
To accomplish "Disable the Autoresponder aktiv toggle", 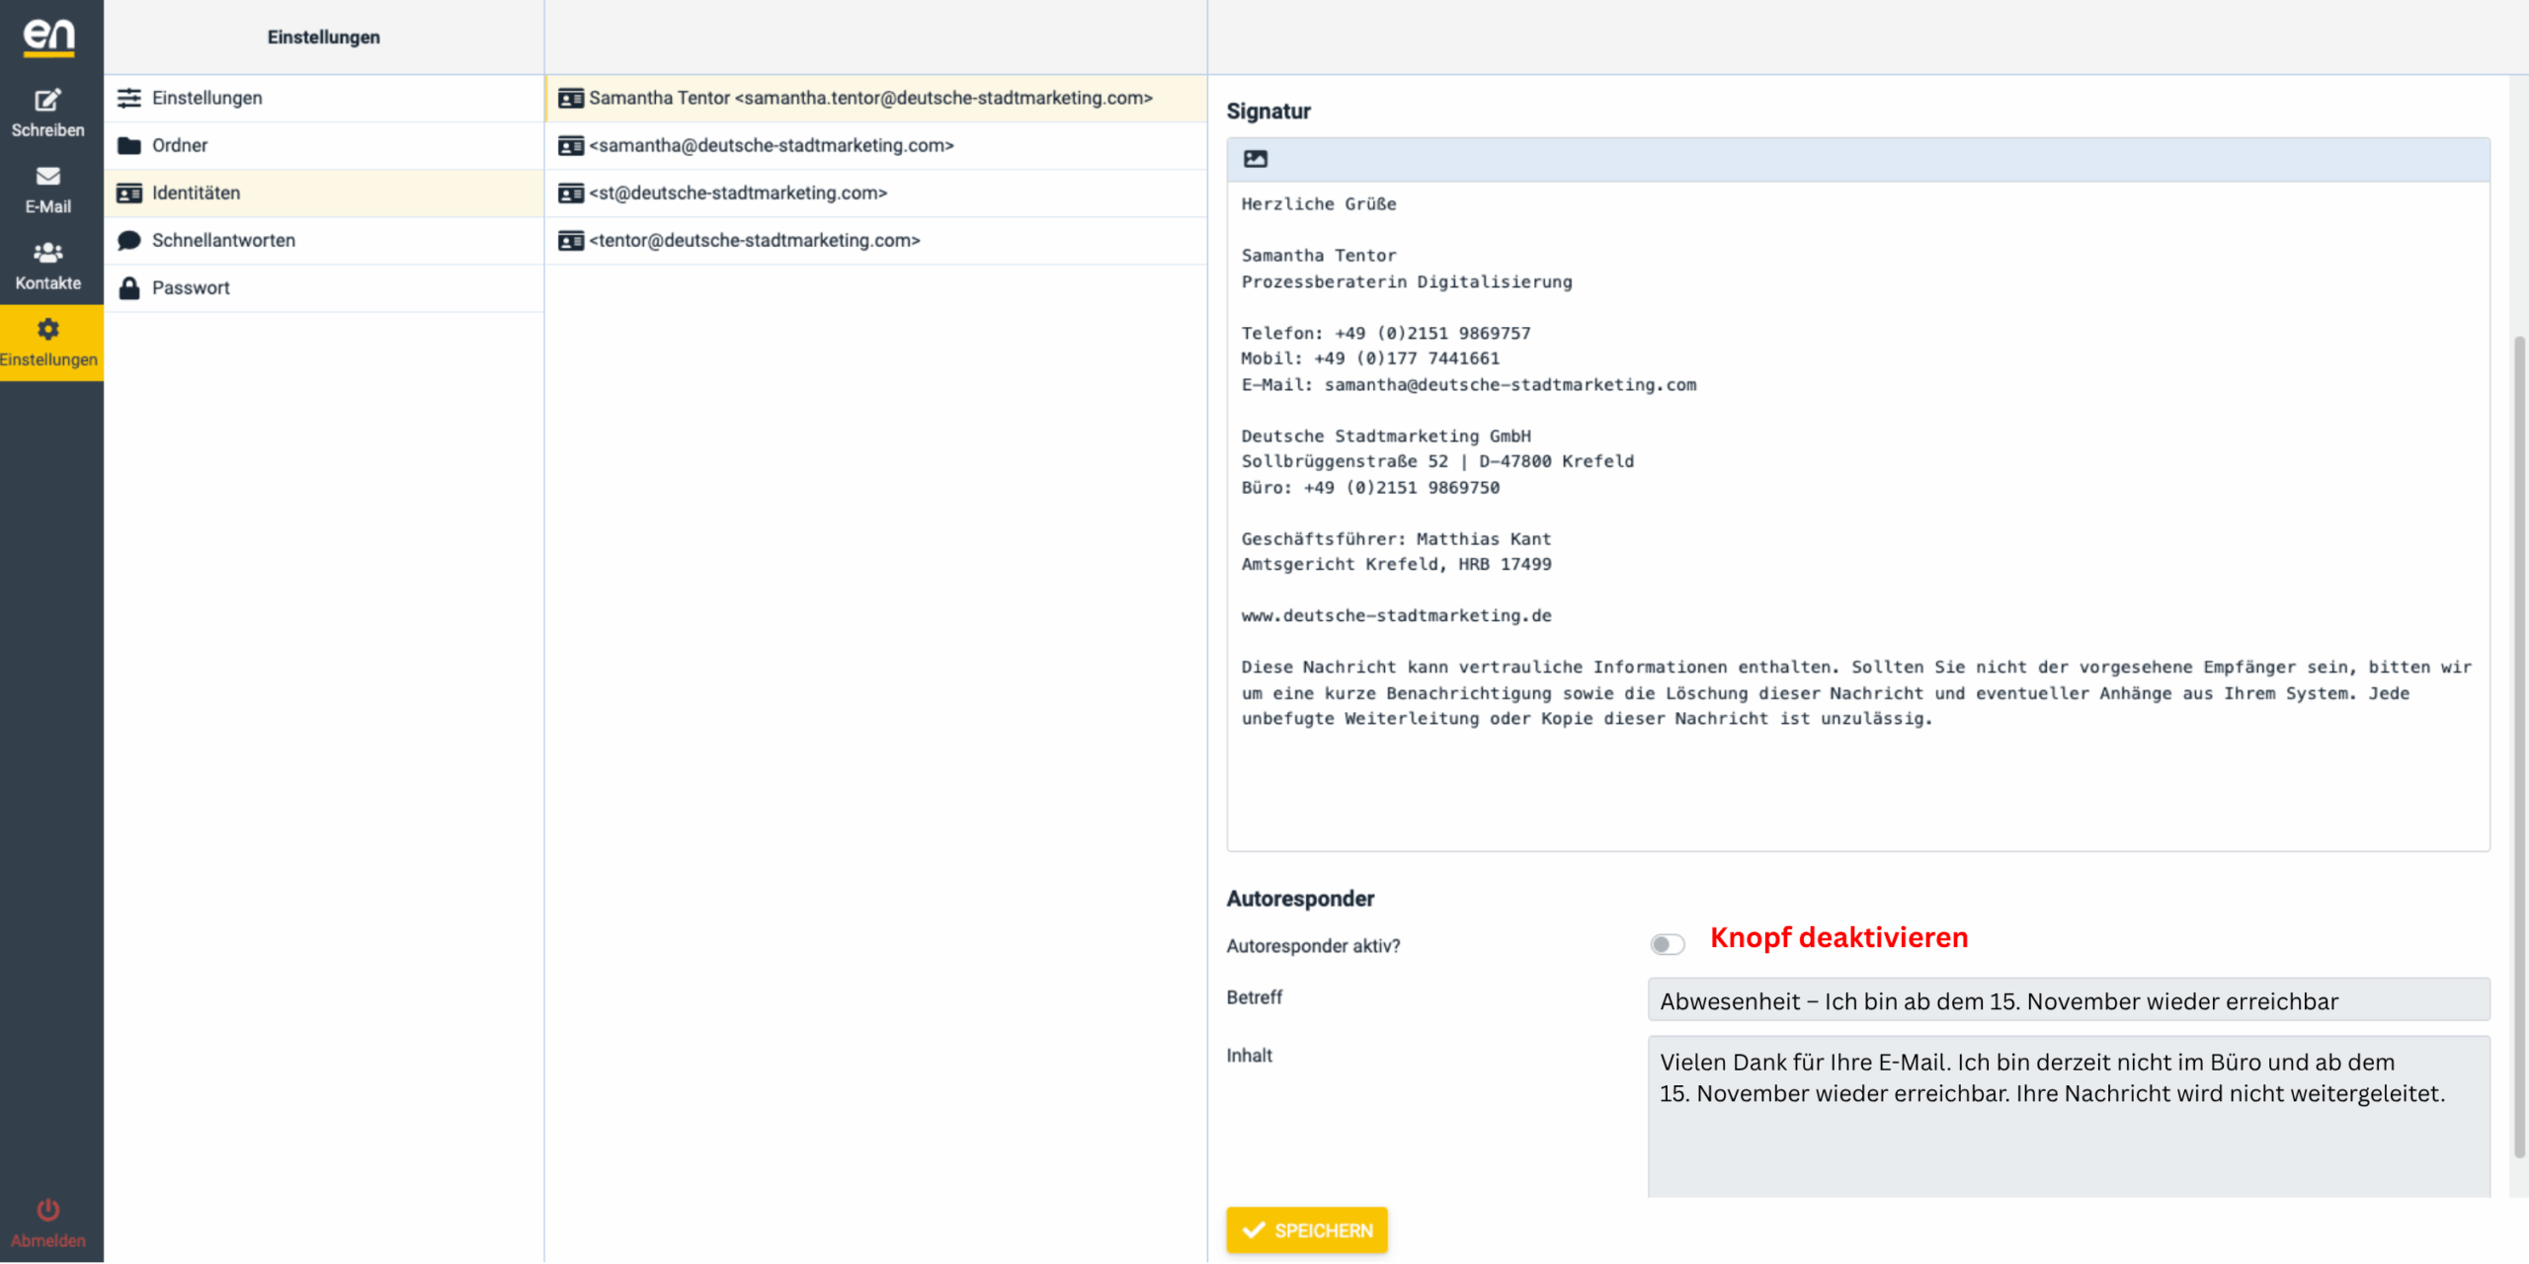I will pyautogui.click(x=1667, y=944).
